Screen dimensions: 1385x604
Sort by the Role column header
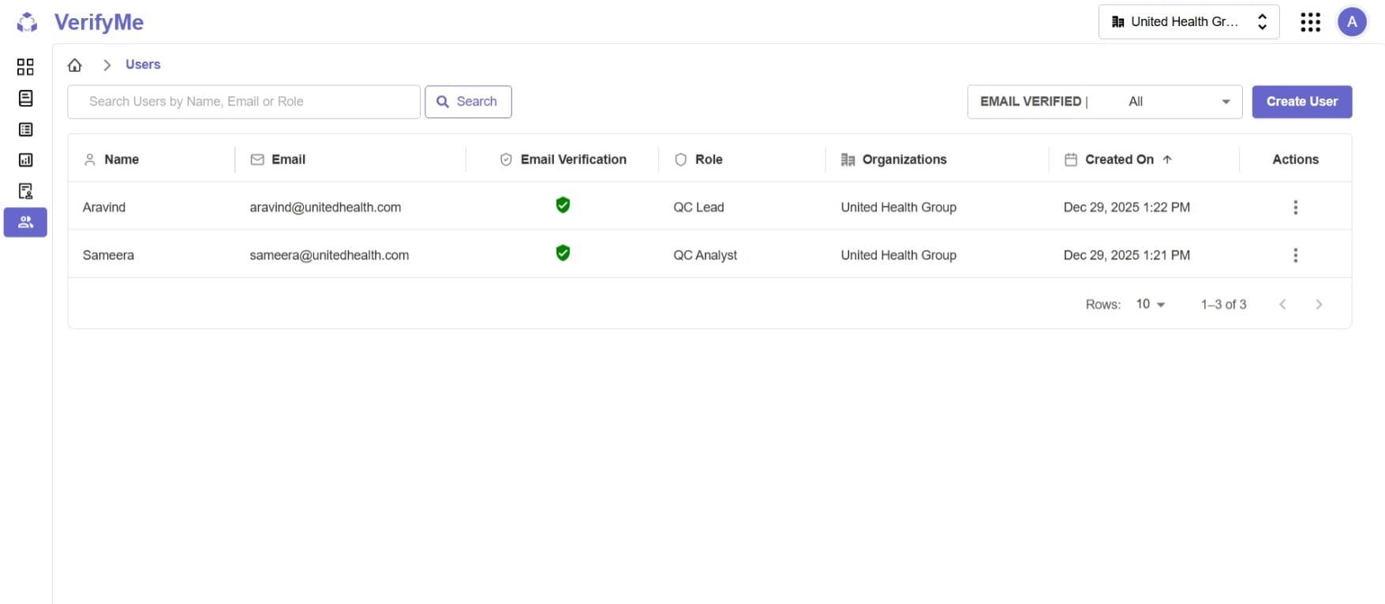709,159
